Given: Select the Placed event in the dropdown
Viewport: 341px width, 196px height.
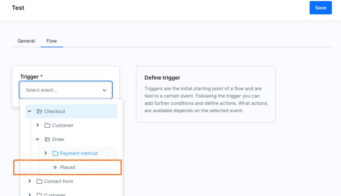Looking at the screenshot, I should pos(68,167).
